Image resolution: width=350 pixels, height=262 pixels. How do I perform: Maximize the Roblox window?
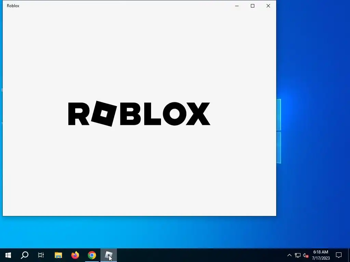253,6
